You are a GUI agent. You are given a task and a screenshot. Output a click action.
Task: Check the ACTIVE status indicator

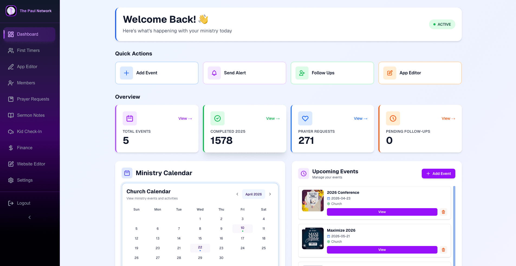coord(442,24)
